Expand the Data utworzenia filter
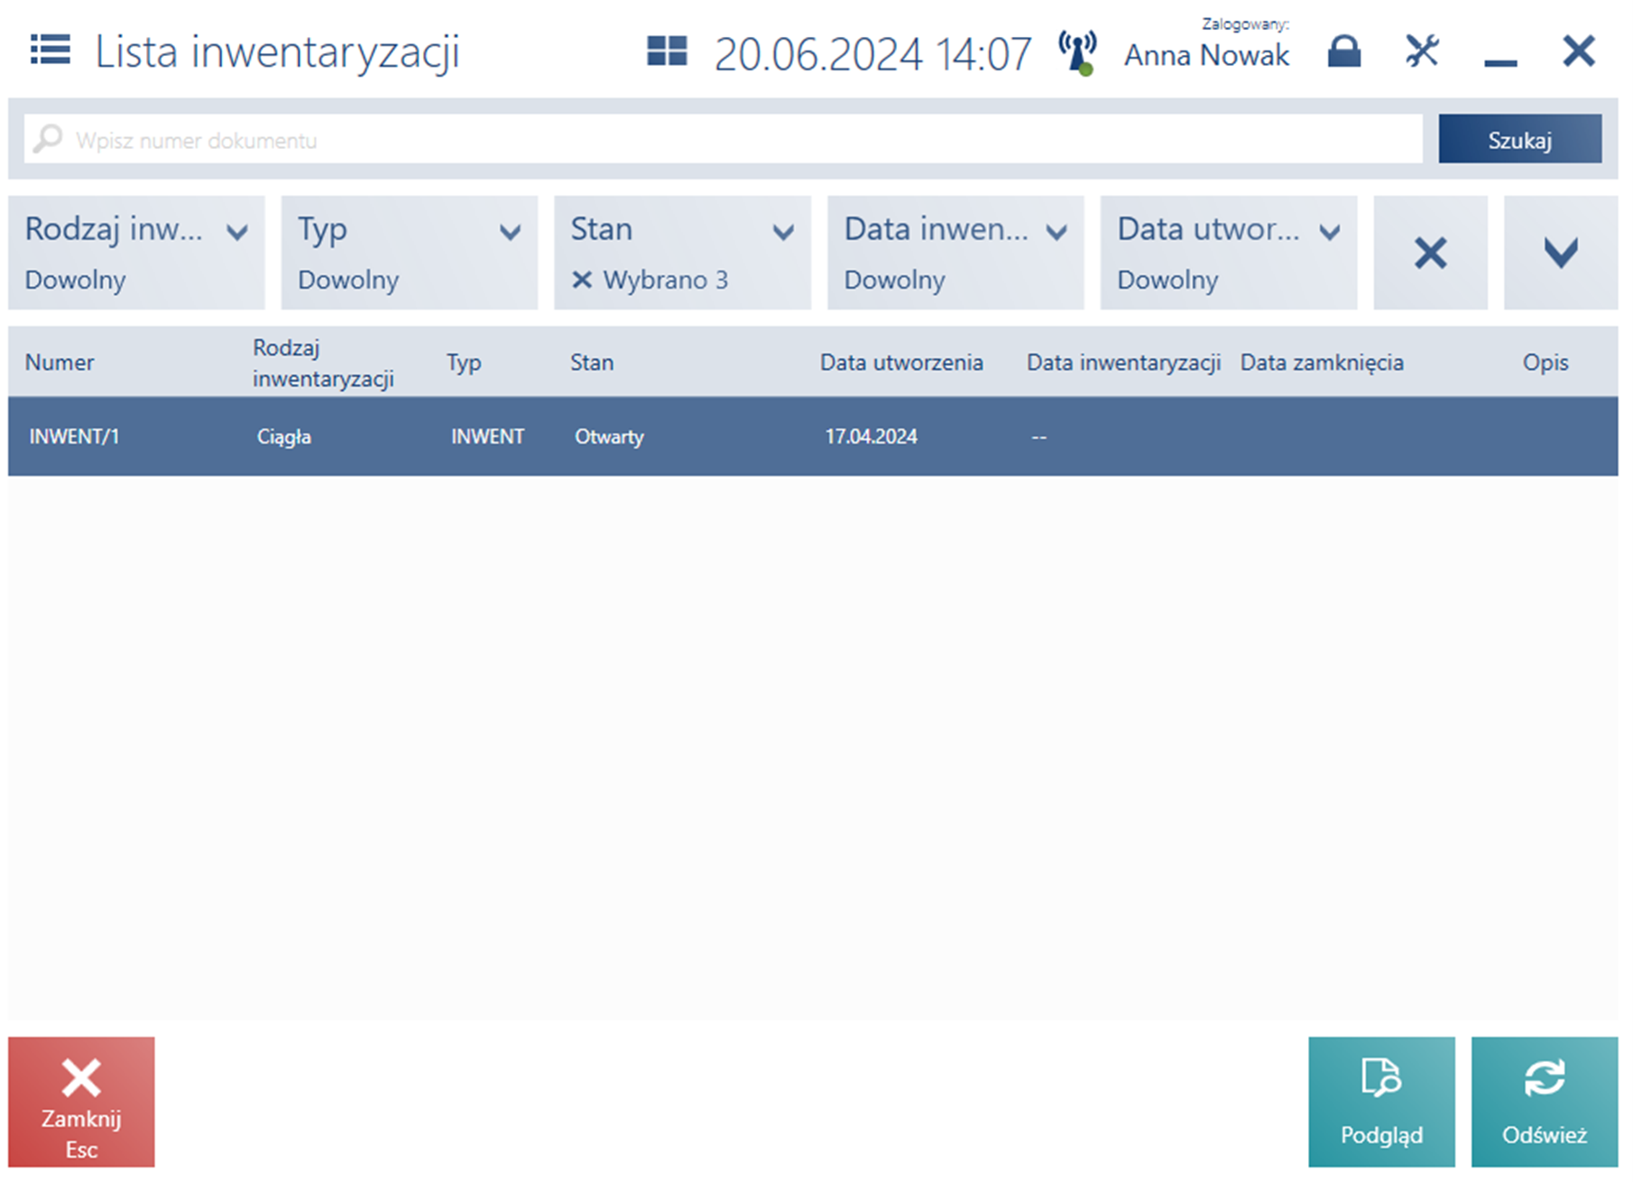The height and width of the screenshot is (1182, 1633). coord(1229,253)
